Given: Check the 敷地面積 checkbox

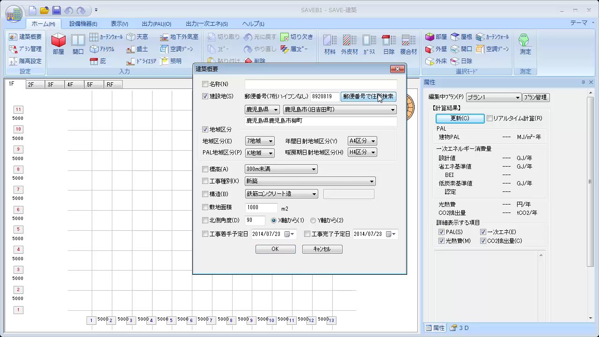Looking at the screenshot, I should point(205,207).
